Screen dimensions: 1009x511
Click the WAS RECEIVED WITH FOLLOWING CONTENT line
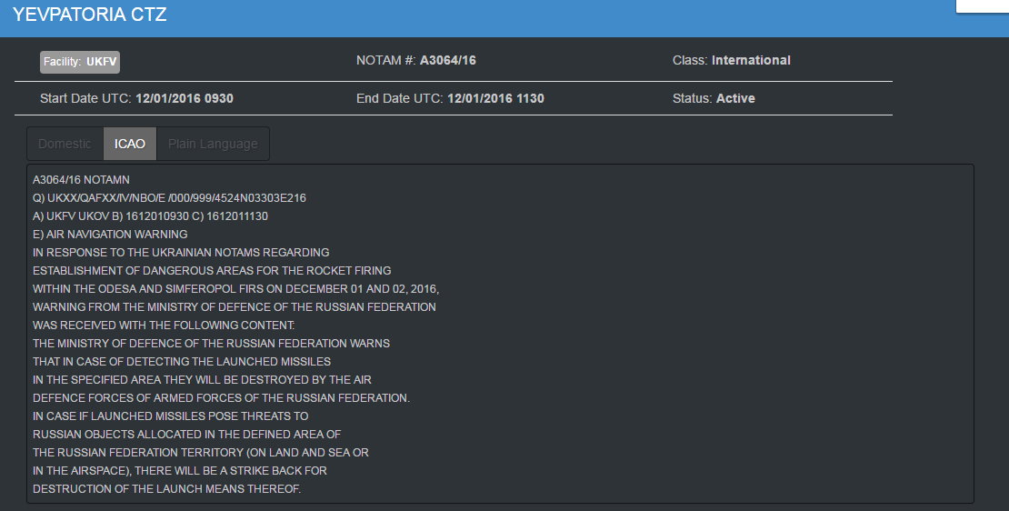(x=169, y=326)
